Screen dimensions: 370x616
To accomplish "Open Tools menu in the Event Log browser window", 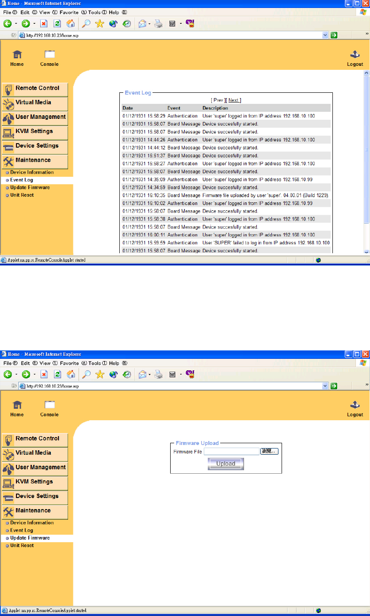I will tap(94, 12).
